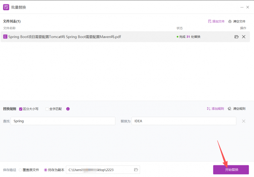Image resolution: width=254 pixels, height=177 pixels.
Task: Focus the 替换为 field containing IDEA
Action: pyautogui.click(x=184, y=121)
